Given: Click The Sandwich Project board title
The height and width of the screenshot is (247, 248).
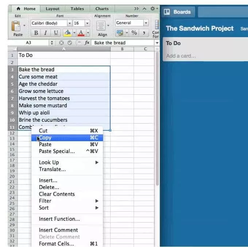Looking at the screenshot, I should coord(199,28).
